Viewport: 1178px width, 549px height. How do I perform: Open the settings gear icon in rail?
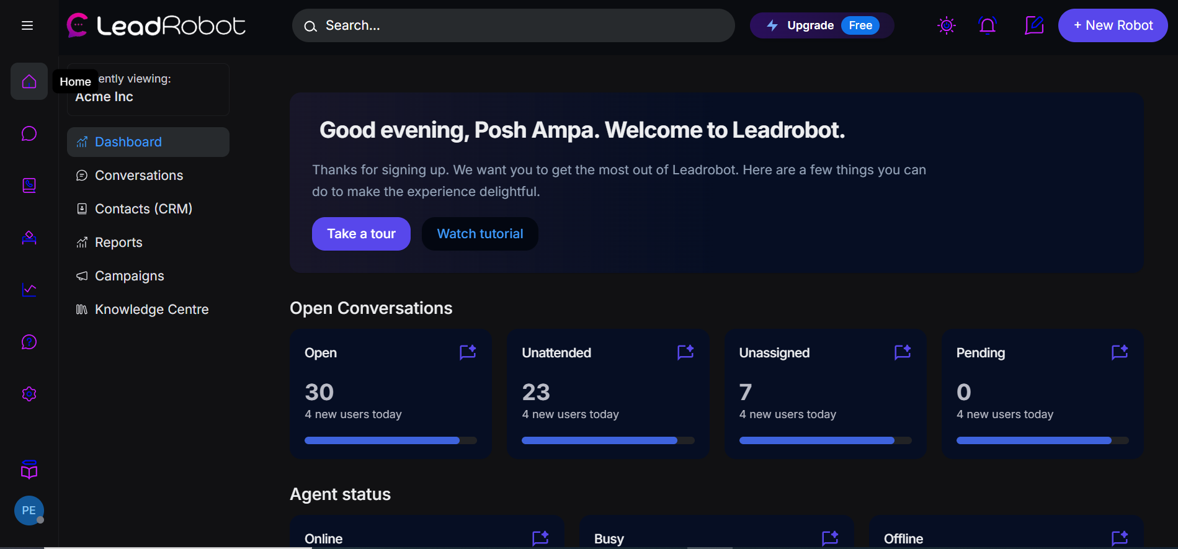(x=29, y=394)
